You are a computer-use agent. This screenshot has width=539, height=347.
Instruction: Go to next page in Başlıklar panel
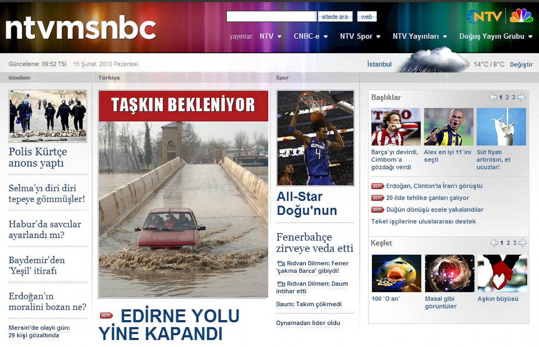[521, 97]
